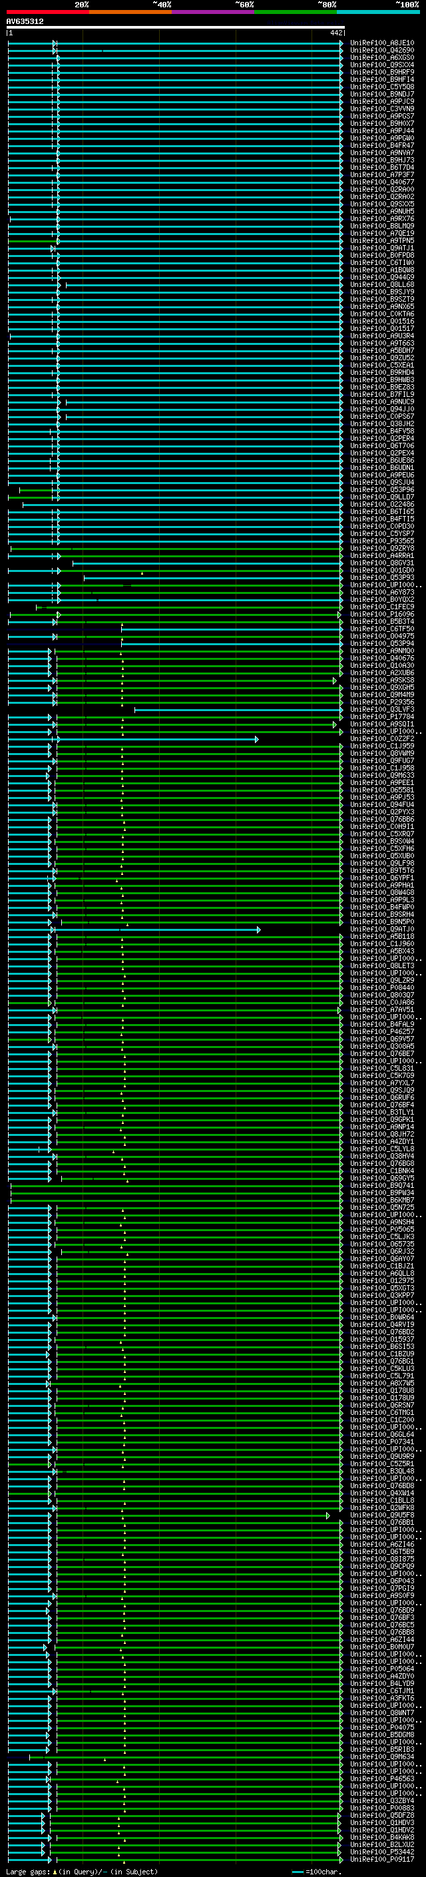The width and height of the screenshot is (426, 1877).
Task: Select UniRef100_A9SKS8 entry
Action: click(x=382, y=680)
